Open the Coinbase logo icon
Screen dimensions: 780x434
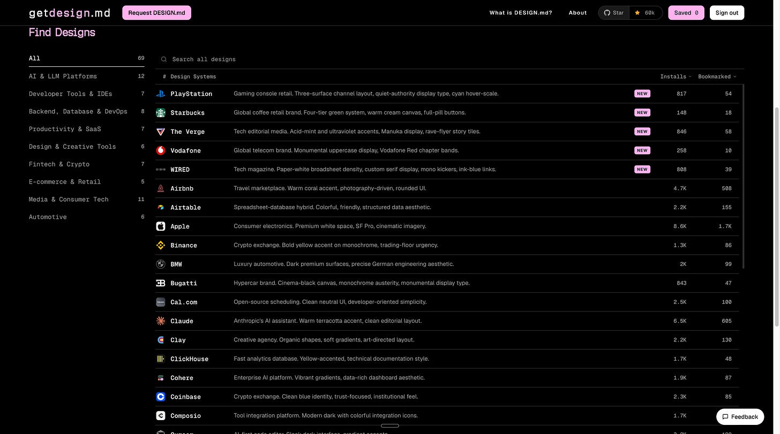tap(161, 397)
